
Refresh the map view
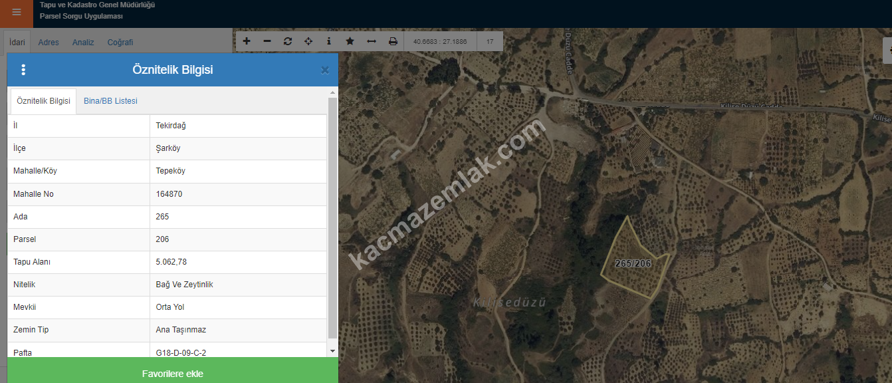288,41
